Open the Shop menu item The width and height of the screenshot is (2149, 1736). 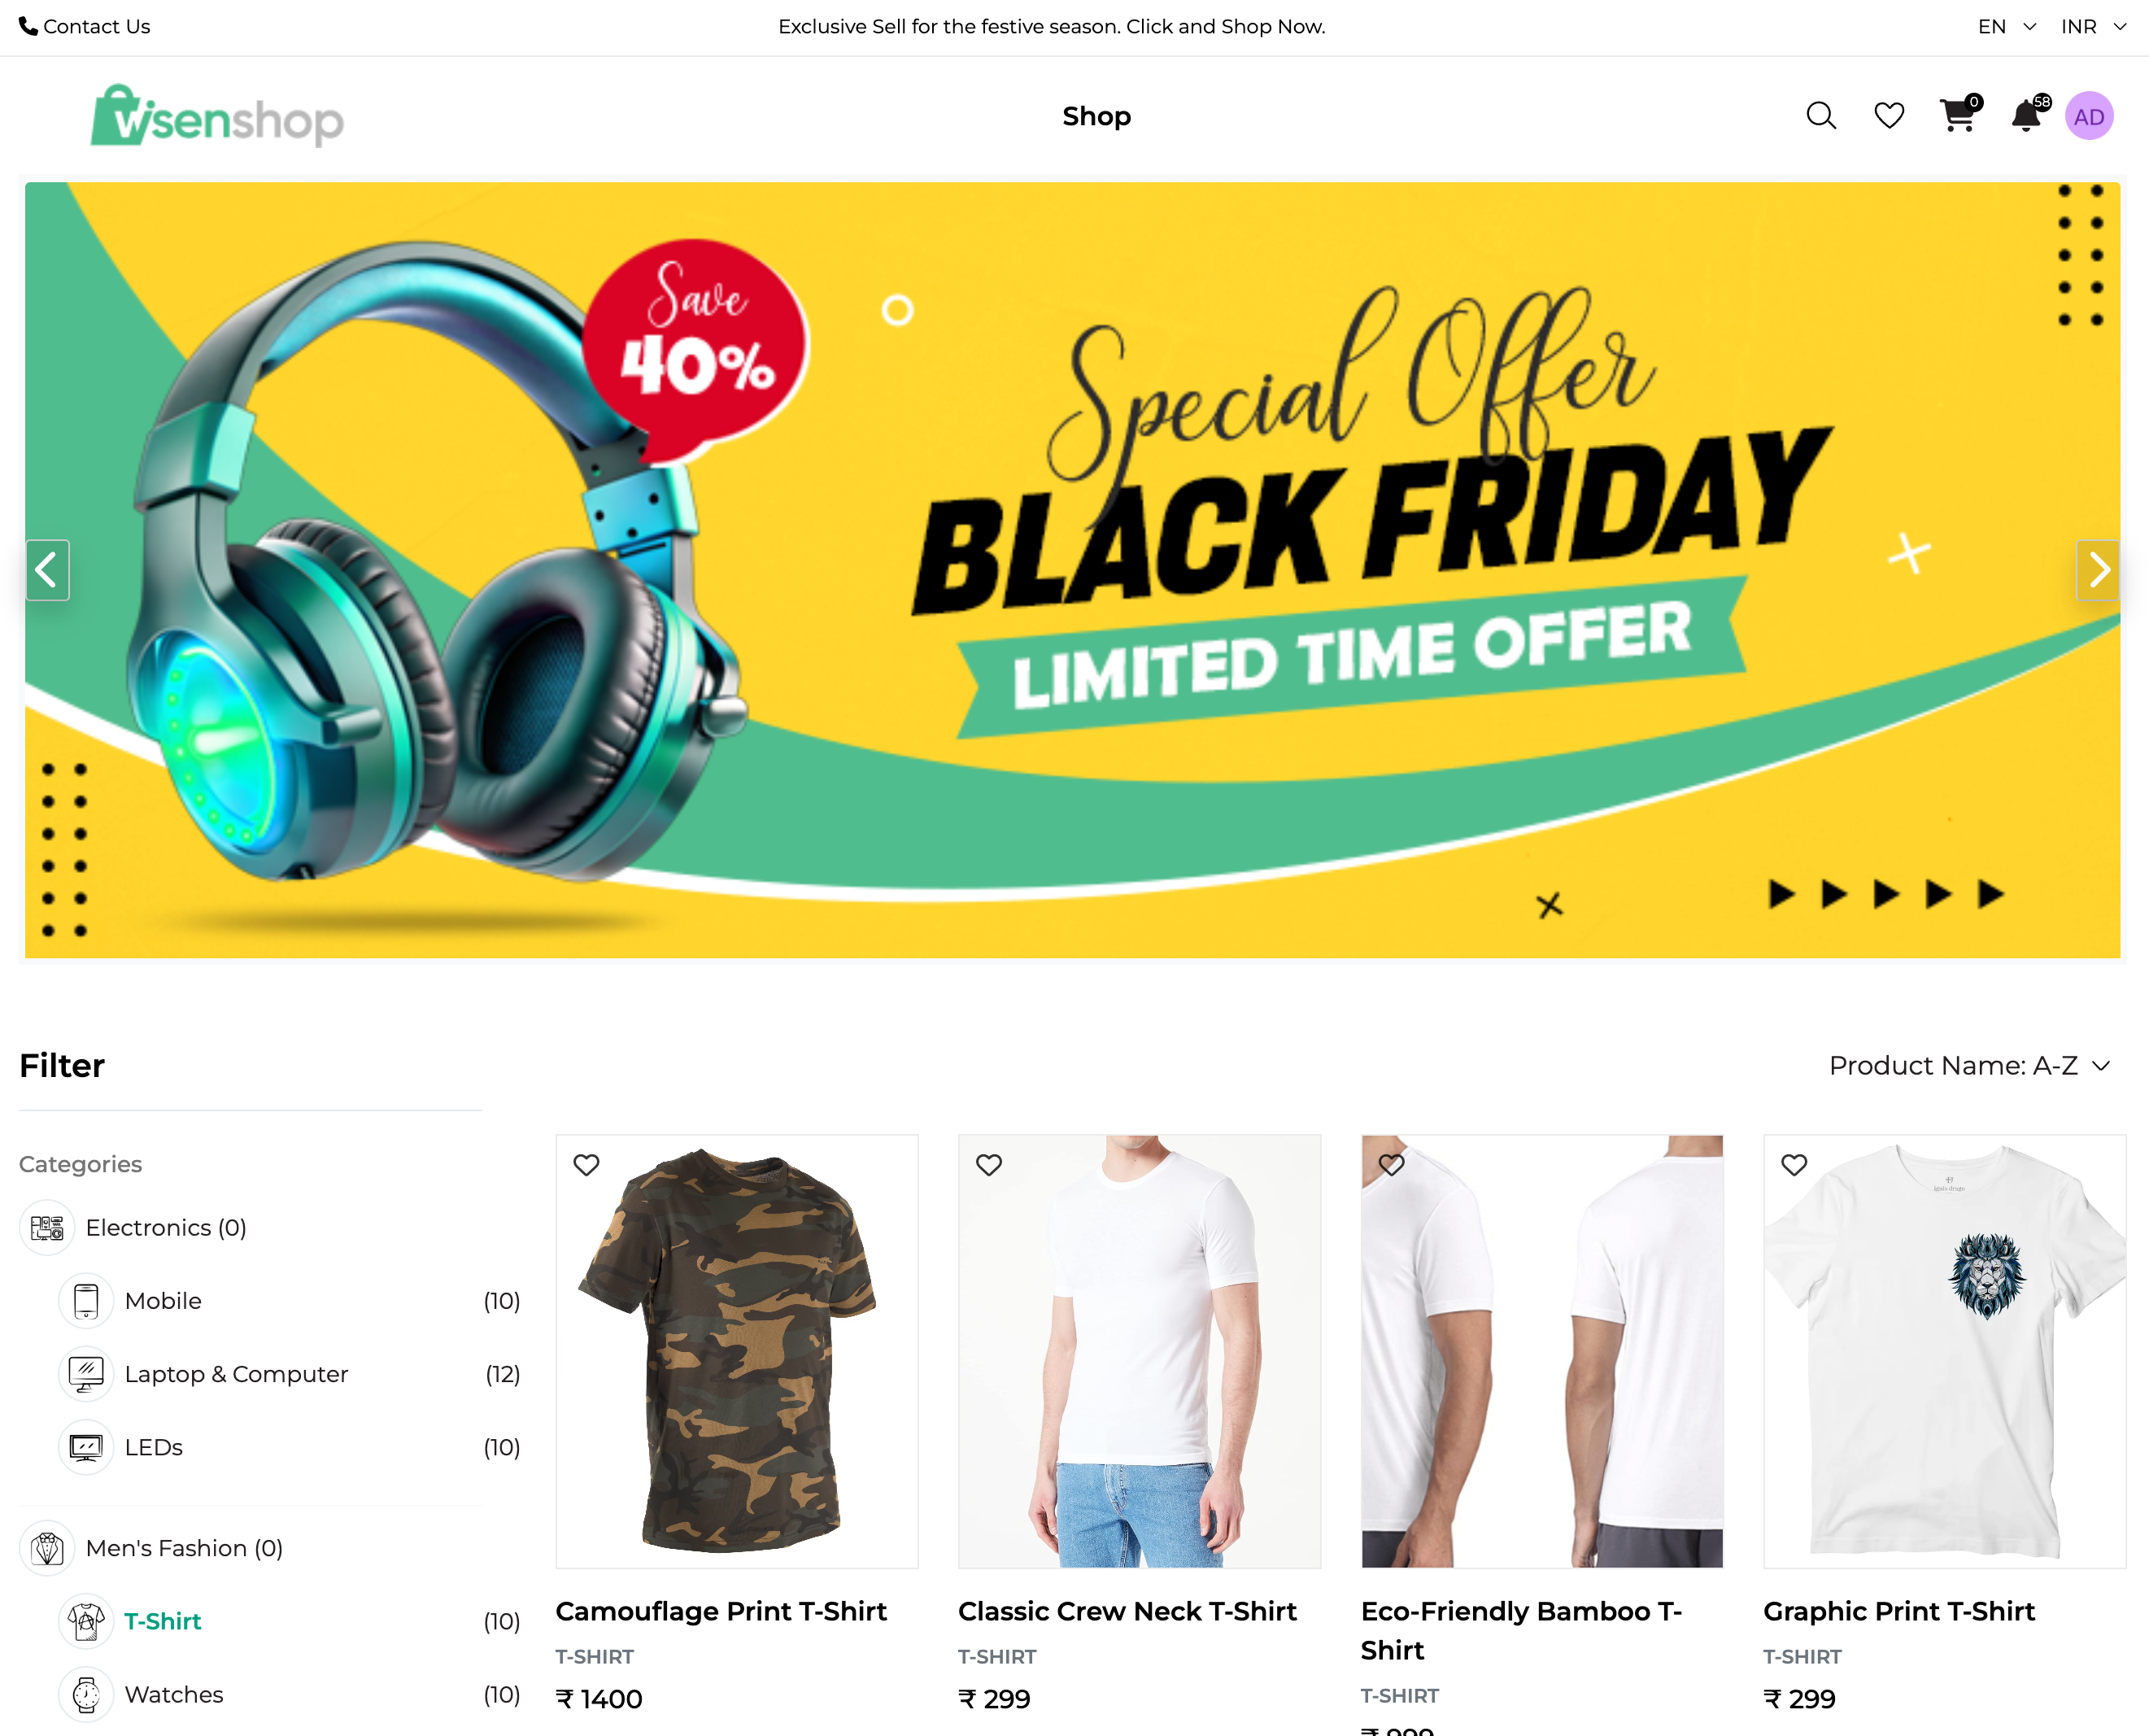[1096, 116]
